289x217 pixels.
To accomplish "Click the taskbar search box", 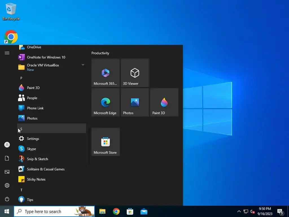I will tap(54, 211).
